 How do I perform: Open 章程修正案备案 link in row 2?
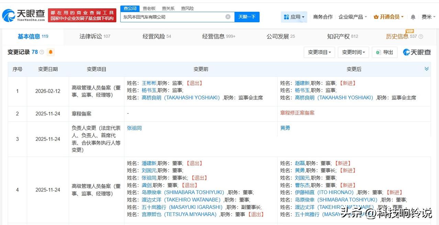[297, 113]
